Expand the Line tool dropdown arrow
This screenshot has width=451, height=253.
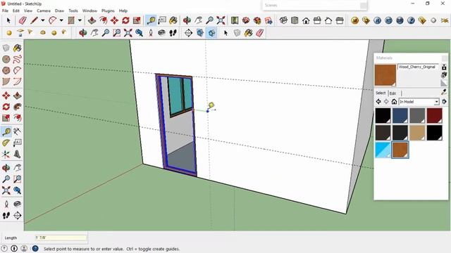(x=42, y=20)
